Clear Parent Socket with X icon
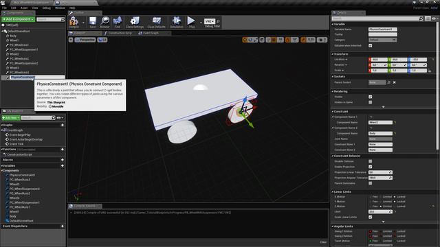The width and height of the screenshot is (440, 247). tap(394, 82)
